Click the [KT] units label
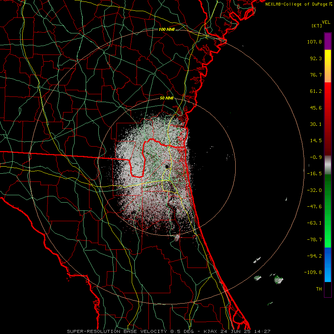Viewport: 334px width, 334px height. [317, 26]
